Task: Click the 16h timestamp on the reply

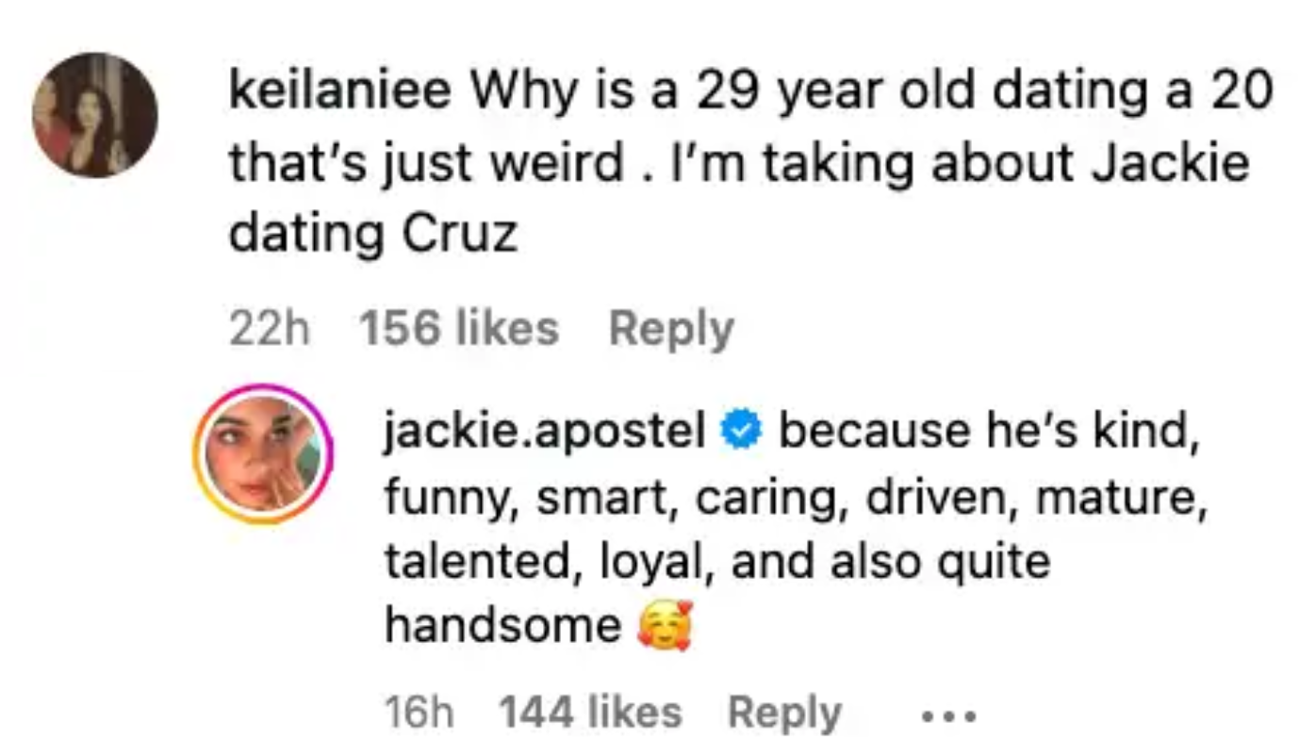Action: tap(418, 713)
